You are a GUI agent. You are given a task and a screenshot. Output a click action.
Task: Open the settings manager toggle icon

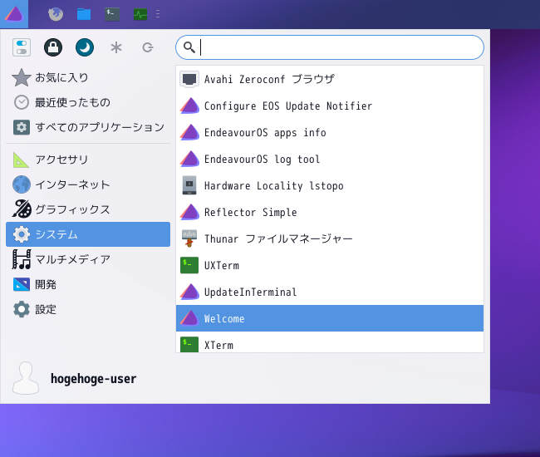coord(22,47)
